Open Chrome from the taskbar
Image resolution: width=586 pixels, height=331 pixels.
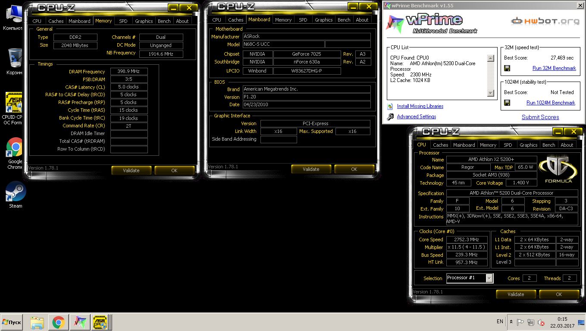(x=59, y=322)
